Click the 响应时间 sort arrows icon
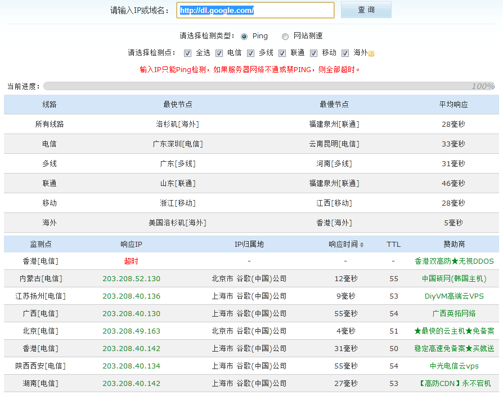 (x=362, y=245)
